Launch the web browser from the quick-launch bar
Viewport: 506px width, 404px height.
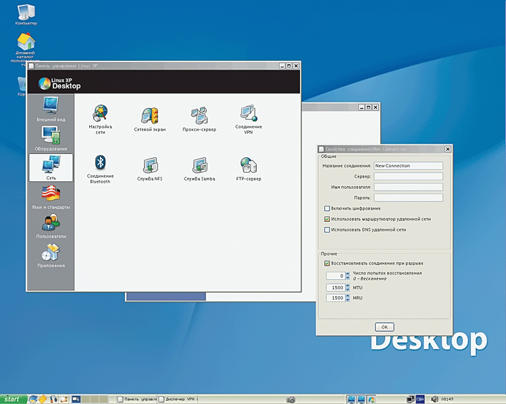[x=33, y=399]
